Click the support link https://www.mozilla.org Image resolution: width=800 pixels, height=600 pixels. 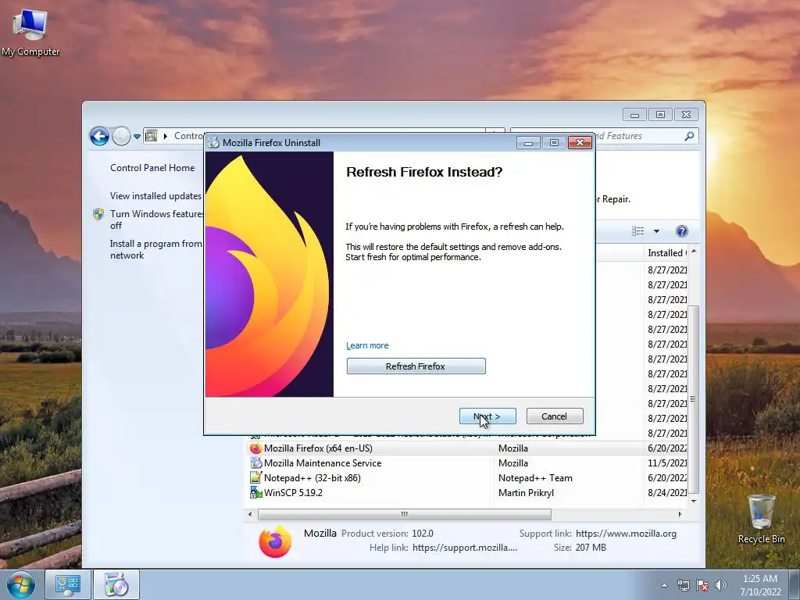[626, 533]
